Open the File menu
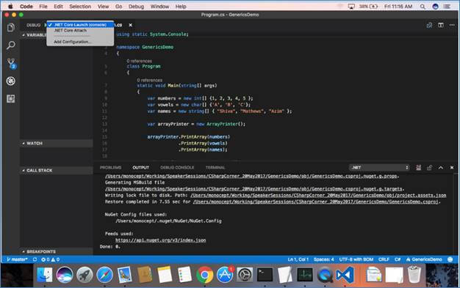The width and height of the screenshot is (460, 288). coord(43,6)
